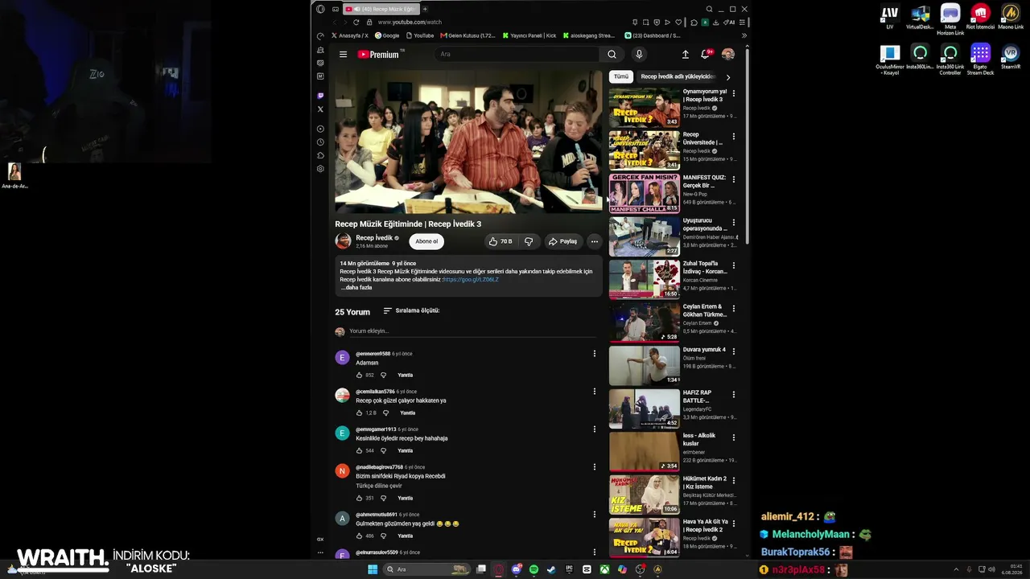Open Steam from the taskbar

[x=551, y=569]
